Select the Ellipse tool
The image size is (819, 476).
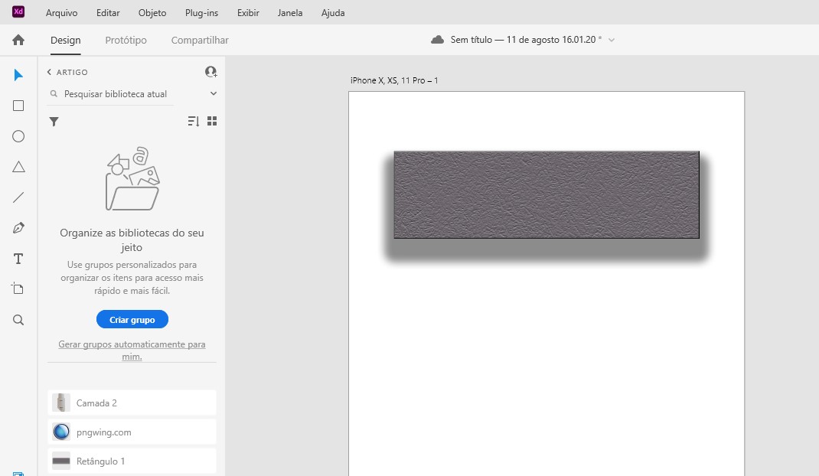[x=18, y=136]
